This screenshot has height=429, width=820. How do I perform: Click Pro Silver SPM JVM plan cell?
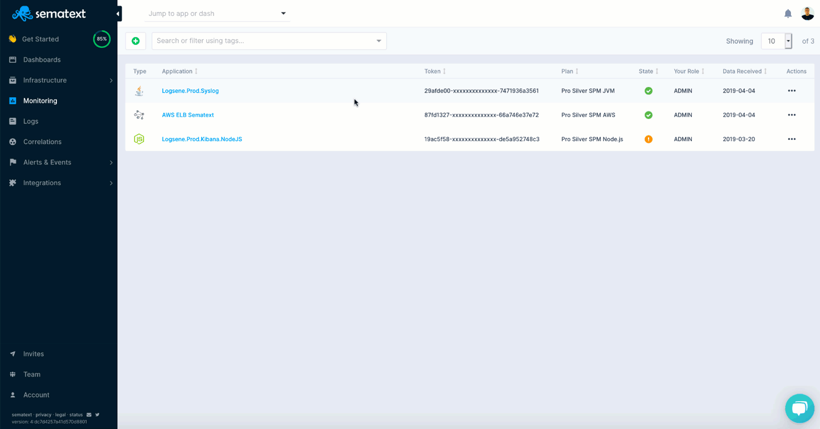pyautogui.click(x=588, y=91)
